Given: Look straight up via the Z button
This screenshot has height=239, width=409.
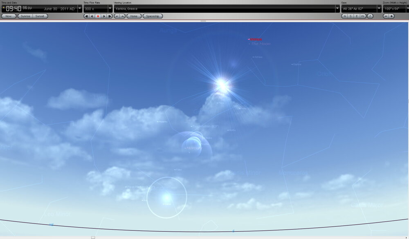Looking at the screenshot, I should tap(370, 16).
